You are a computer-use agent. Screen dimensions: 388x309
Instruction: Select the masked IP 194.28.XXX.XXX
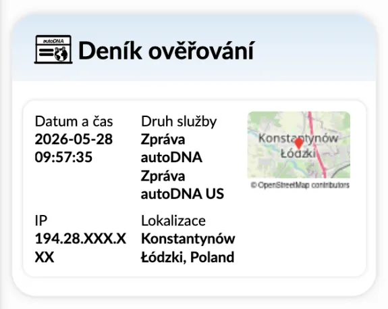click(80, 247)
